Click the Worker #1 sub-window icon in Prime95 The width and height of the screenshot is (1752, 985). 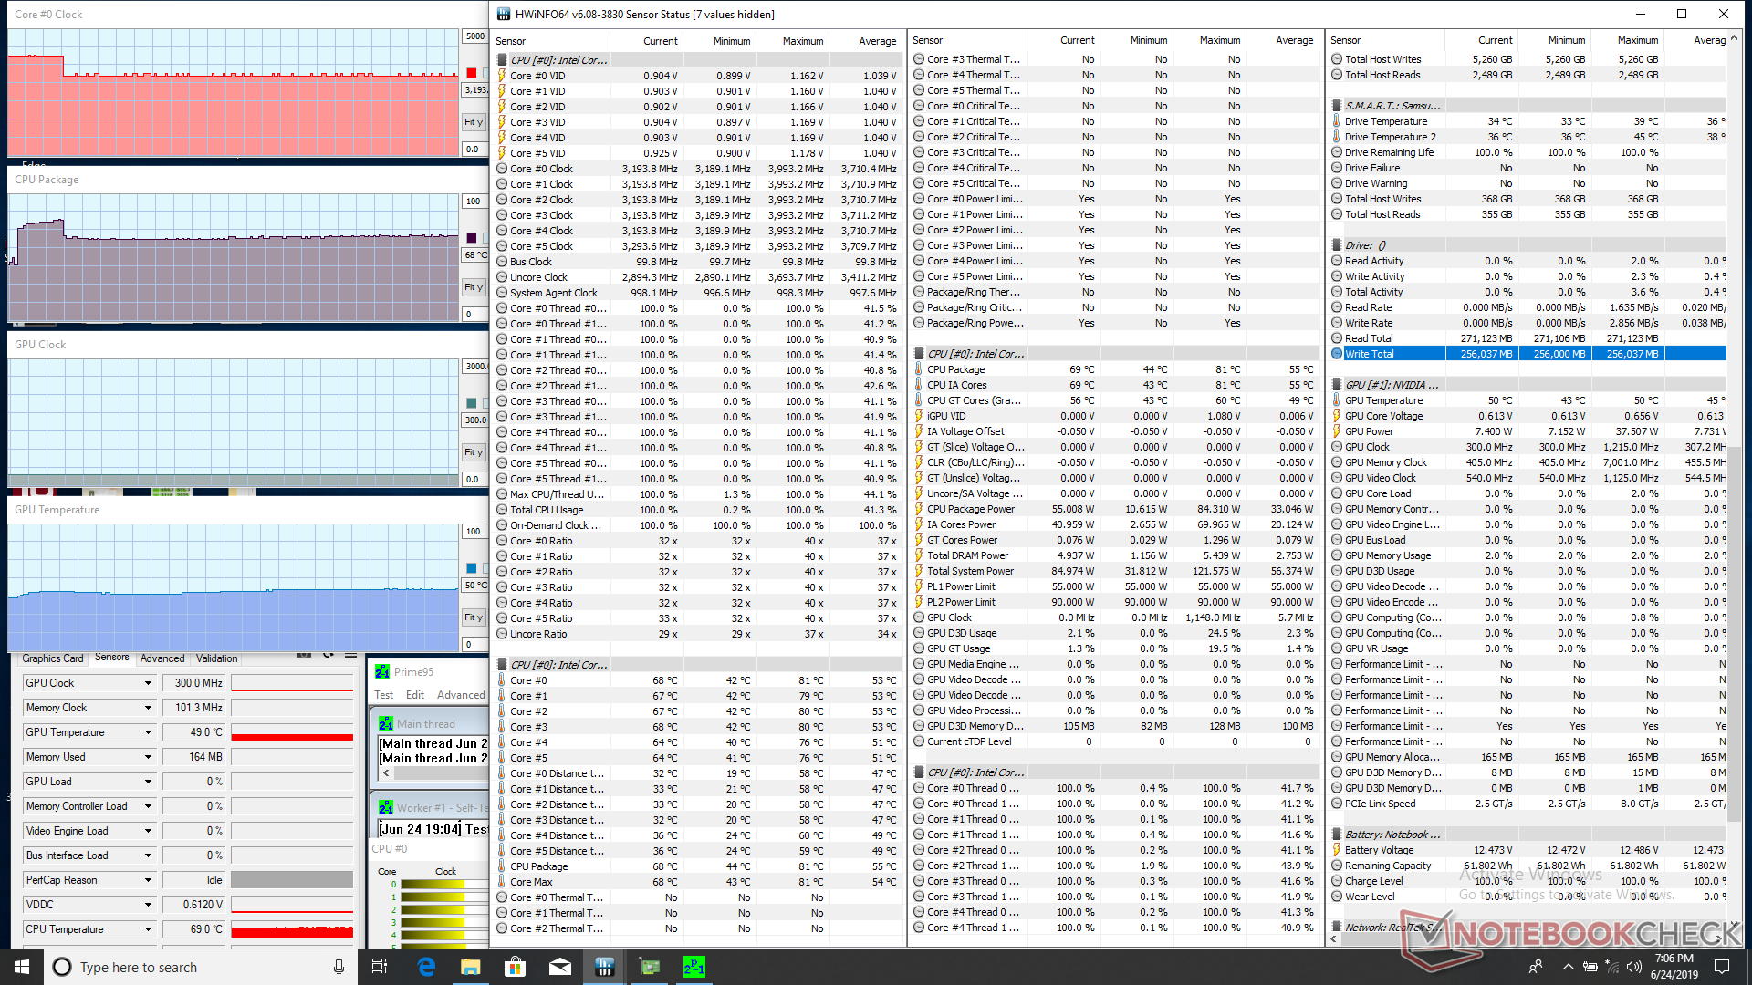click(x=386, y=807)
